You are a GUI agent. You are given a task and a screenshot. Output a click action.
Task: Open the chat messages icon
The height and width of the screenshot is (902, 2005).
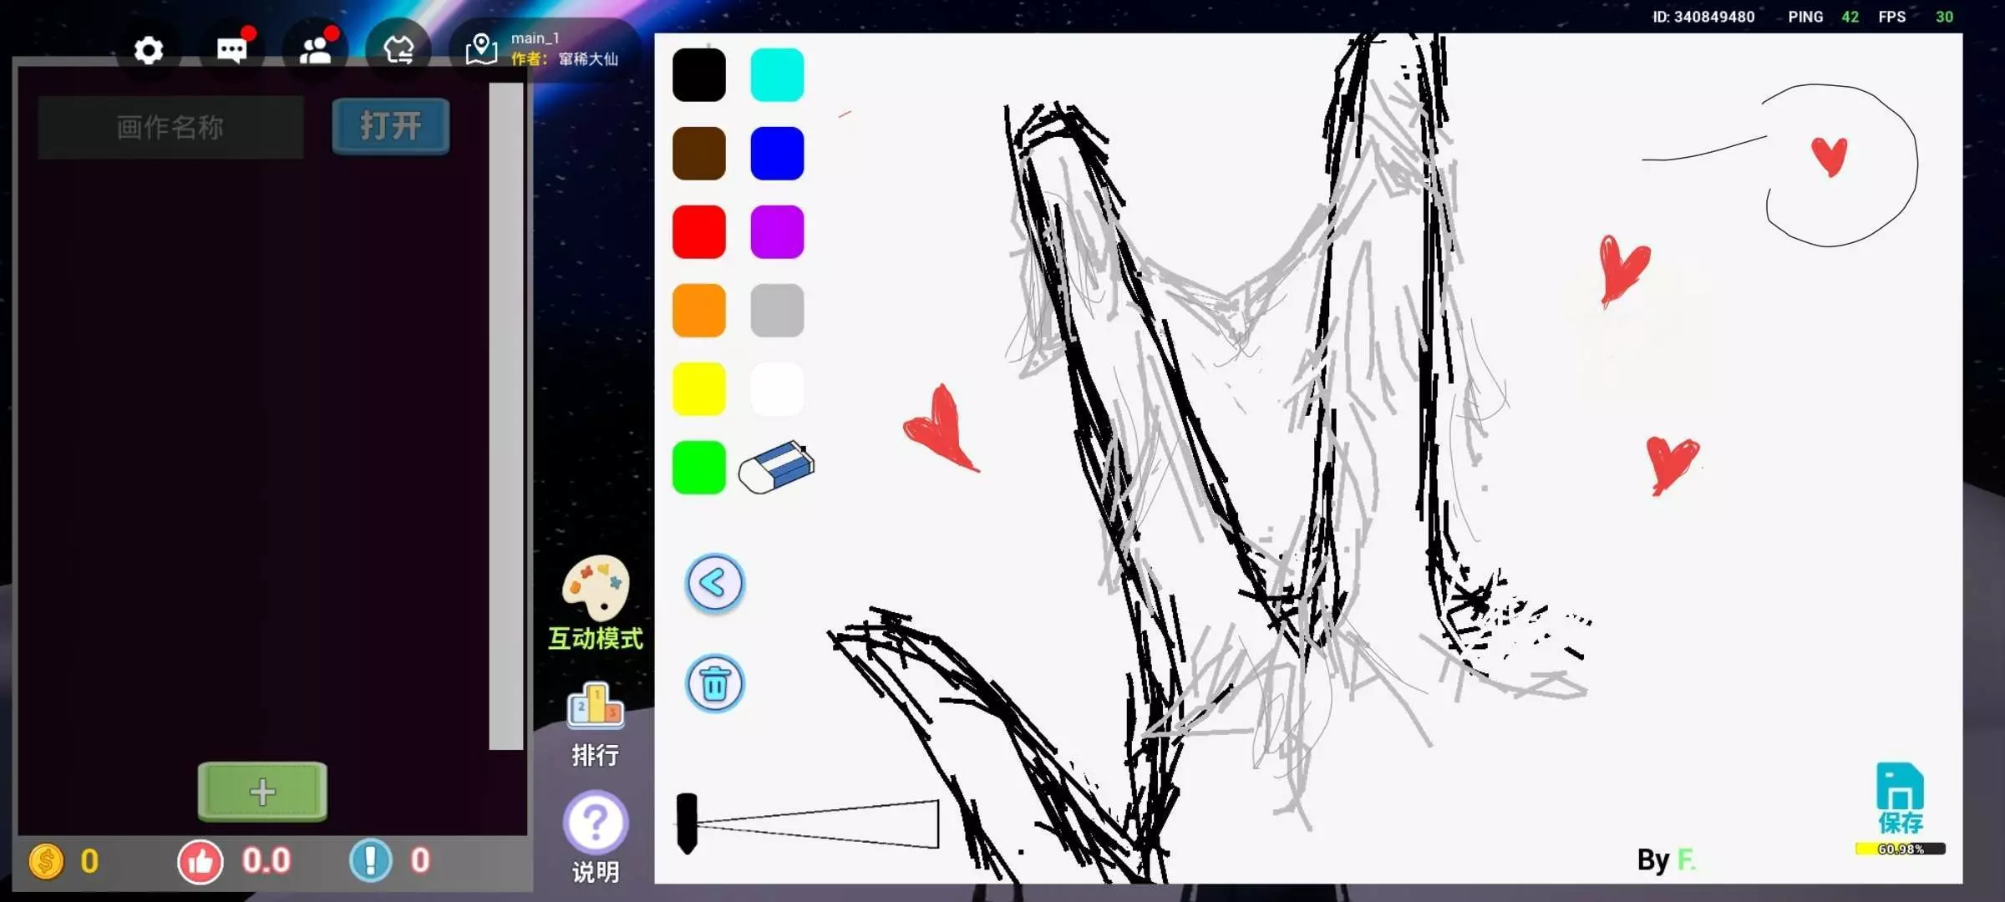(232, 51)
